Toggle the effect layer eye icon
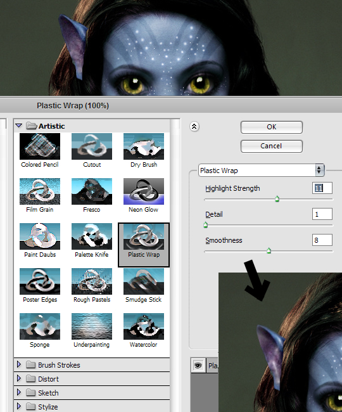Image resolution: width=342 pixels, height=412 pixels. click(198, 365)
